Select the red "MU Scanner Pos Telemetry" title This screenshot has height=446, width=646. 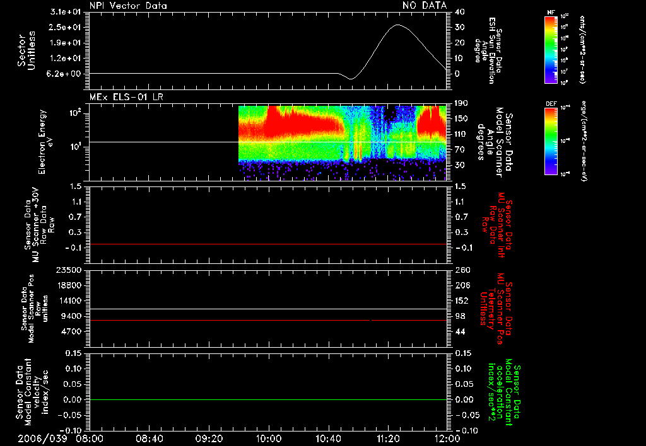tap(496, 309)
